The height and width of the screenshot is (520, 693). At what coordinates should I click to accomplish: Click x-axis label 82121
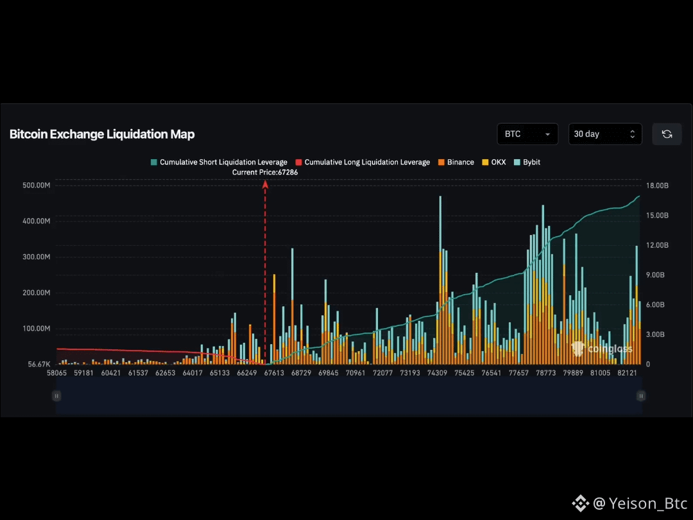[627, 373]
